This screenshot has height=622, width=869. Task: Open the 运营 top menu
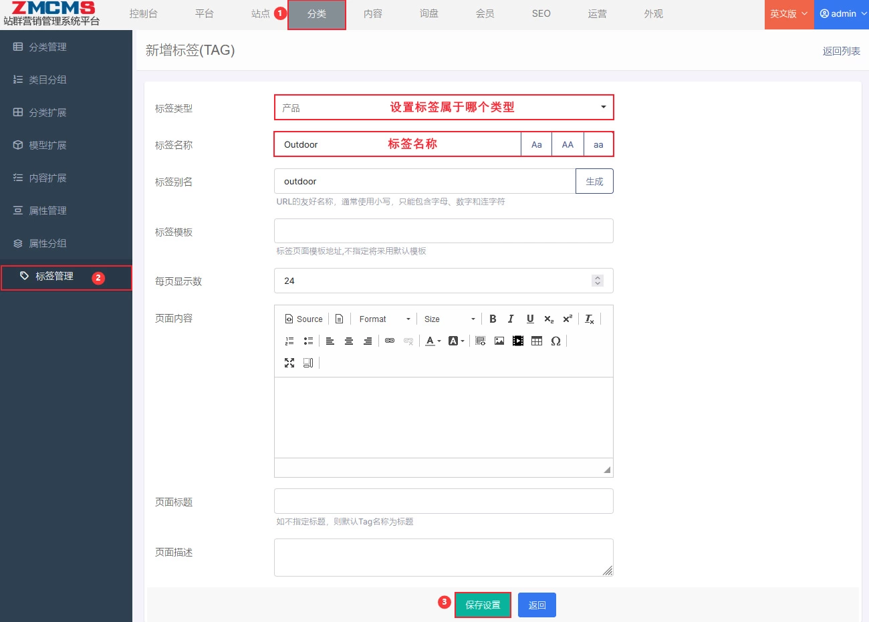(598, 14)
